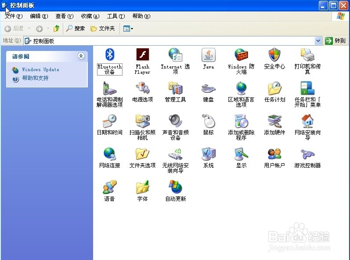Click the forward arrow toolbar button
The width and height of the screenshot is (350, 260).
click(x=39, y=29)
